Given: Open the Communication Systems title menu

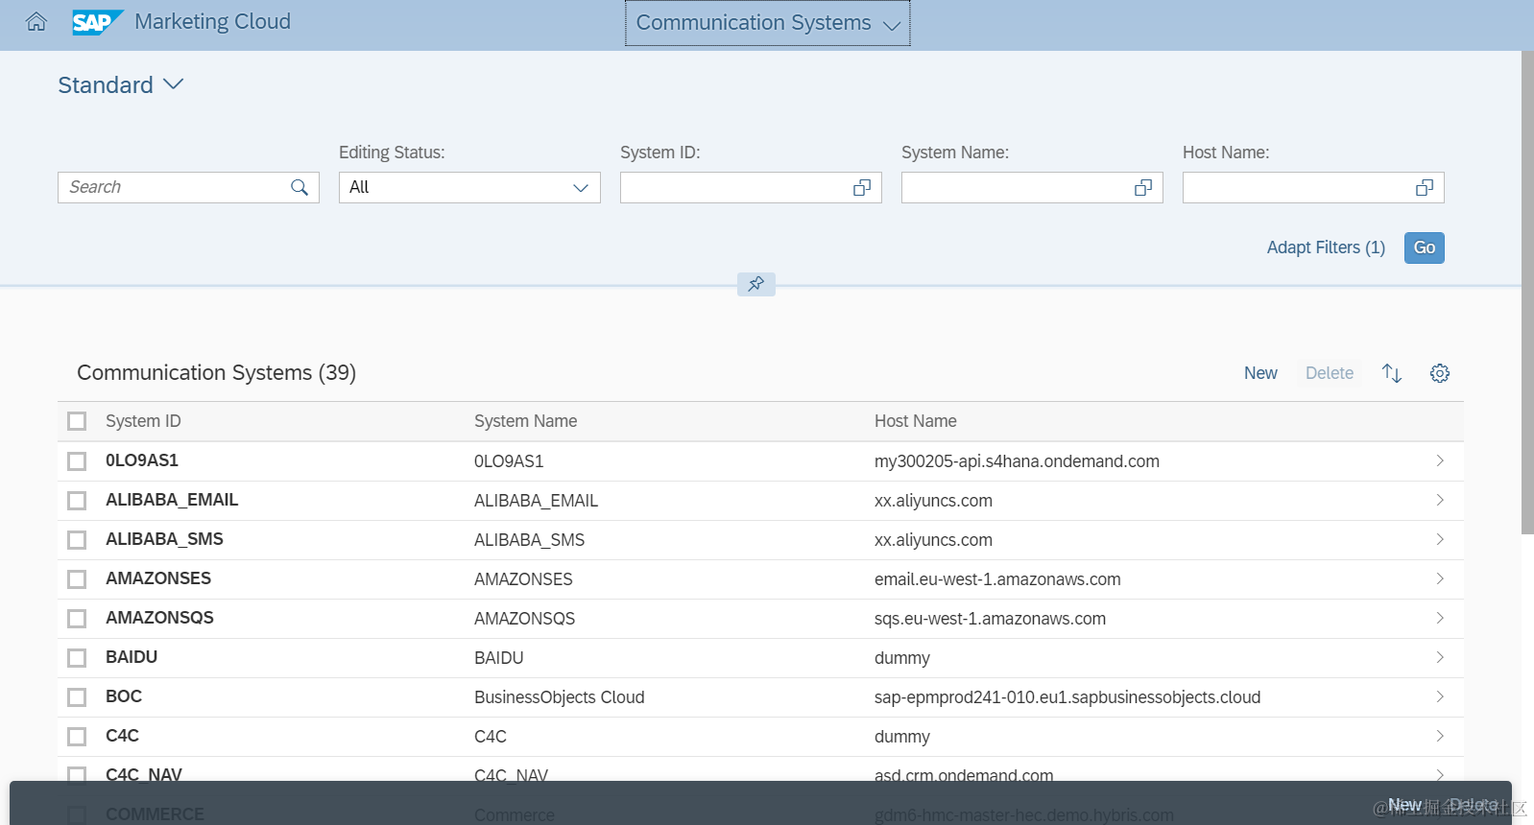Looking at the screenshot, I should [x=768, y=23].
